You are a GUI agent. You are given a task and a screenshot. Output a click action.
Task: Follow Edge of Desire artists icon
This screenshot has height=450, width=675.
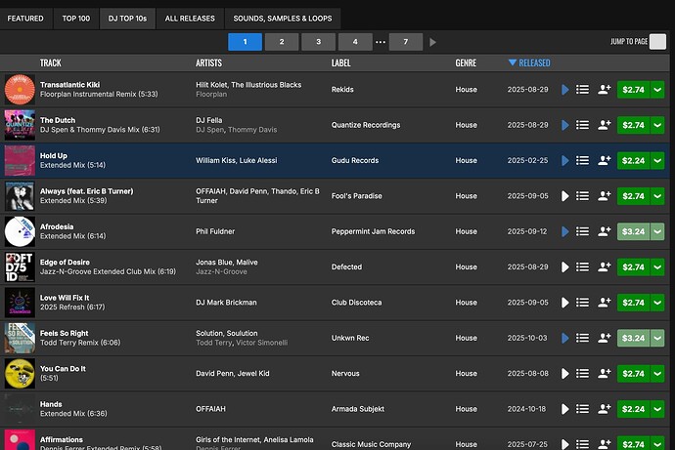point(605,266)
